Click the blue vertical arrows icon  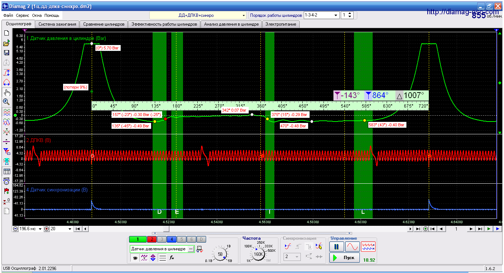[x=153, y=258]
